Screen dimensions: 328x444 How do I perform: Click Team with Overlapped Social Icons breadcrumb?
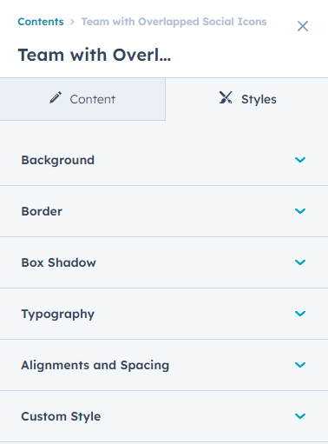(x=174, y=22)
